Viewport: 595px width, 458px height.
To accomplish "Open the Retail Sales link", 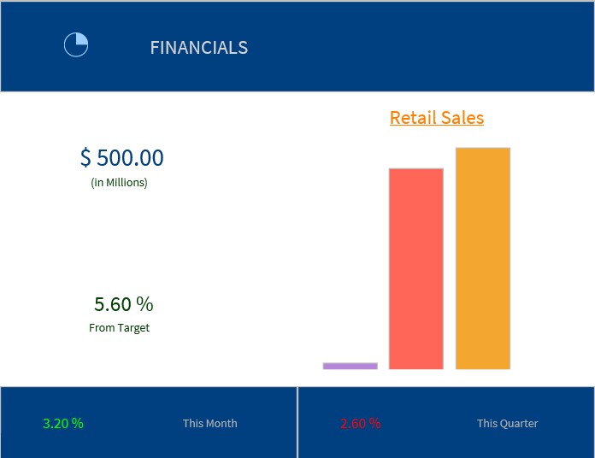I will [436, 118].
